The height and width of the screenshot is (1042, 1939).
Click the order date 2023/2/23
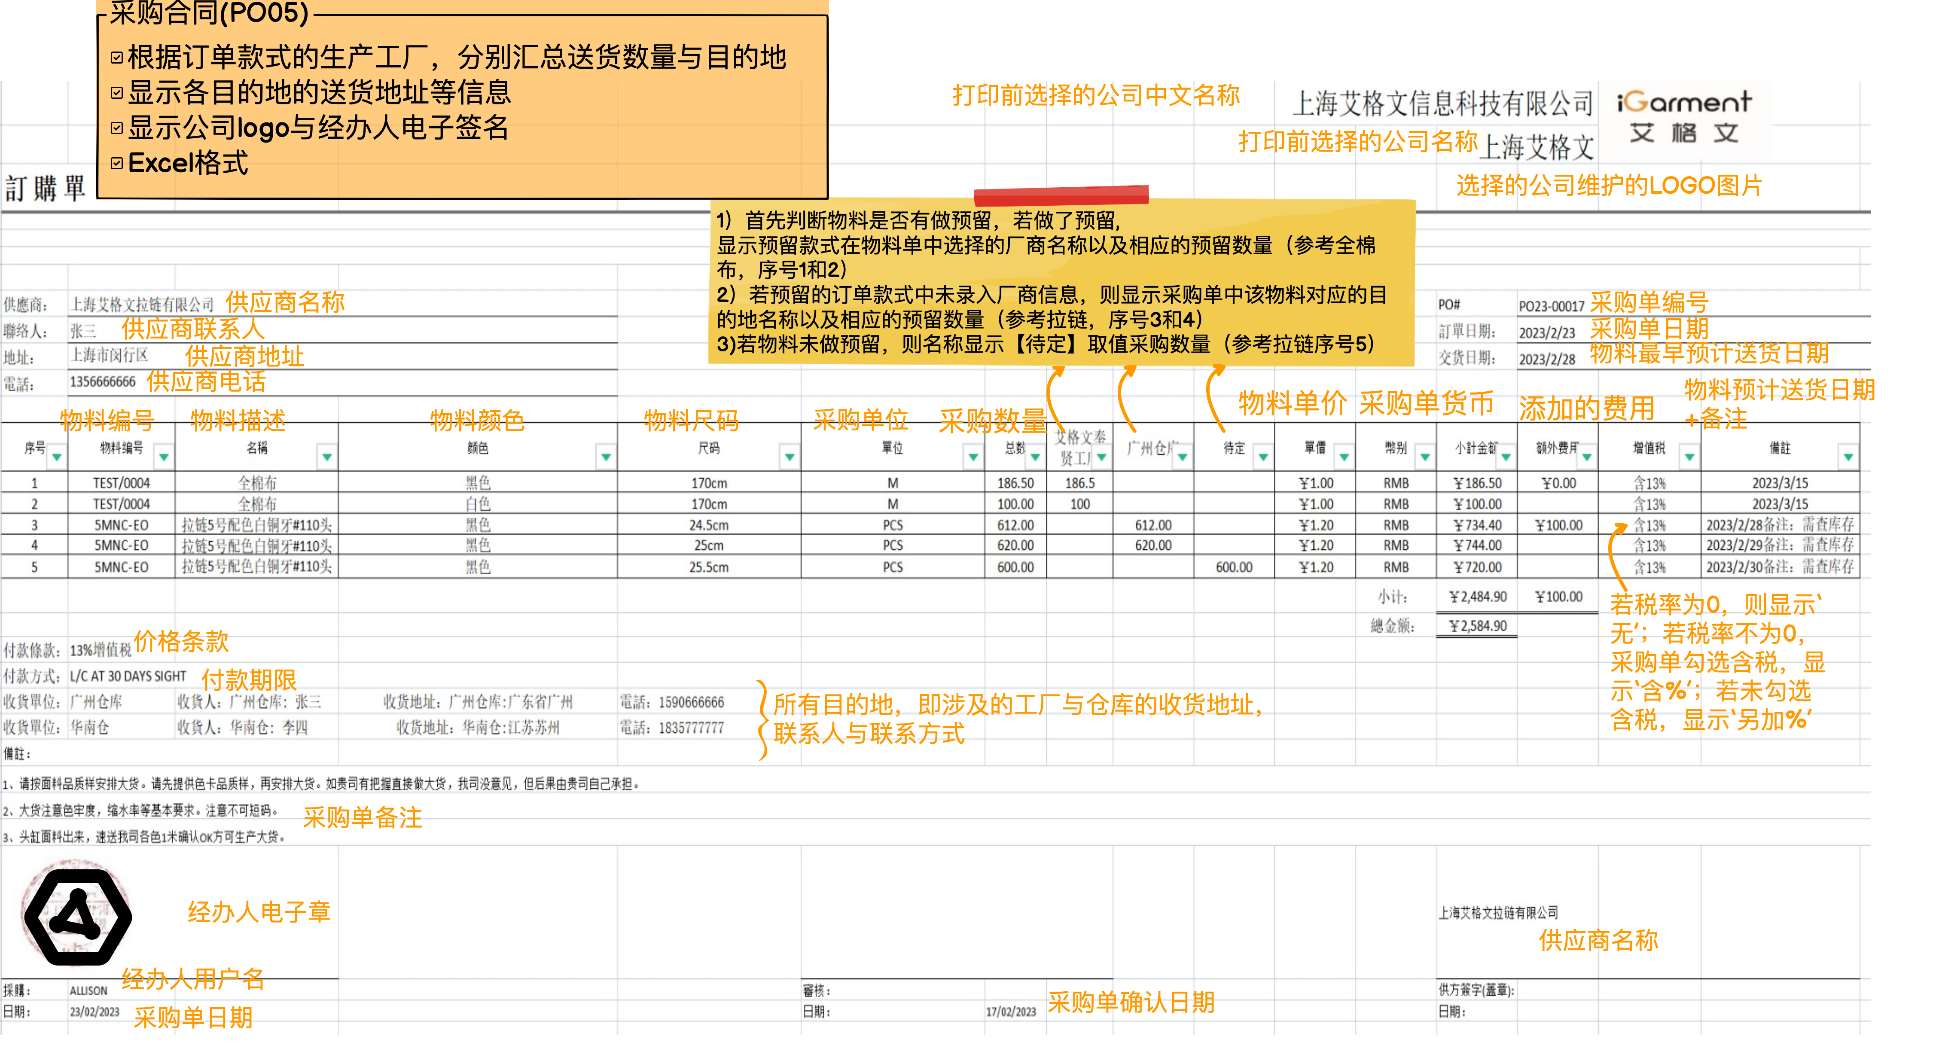coord(1547,333)
